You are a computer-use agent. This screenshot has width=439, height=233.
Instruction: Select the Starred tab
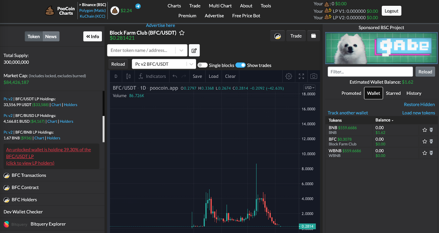[x=393, y=93]
